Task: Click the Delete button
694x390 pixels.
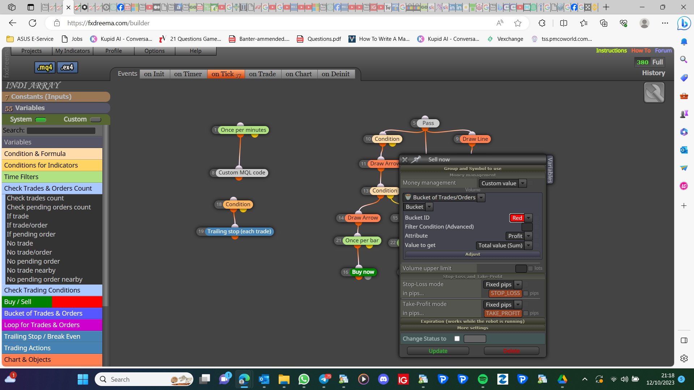Action: (511, 351)
